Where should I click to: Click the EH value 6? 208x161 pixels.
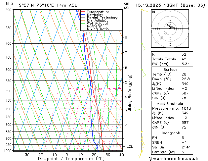pyautogui.click(x=183, y=138)
